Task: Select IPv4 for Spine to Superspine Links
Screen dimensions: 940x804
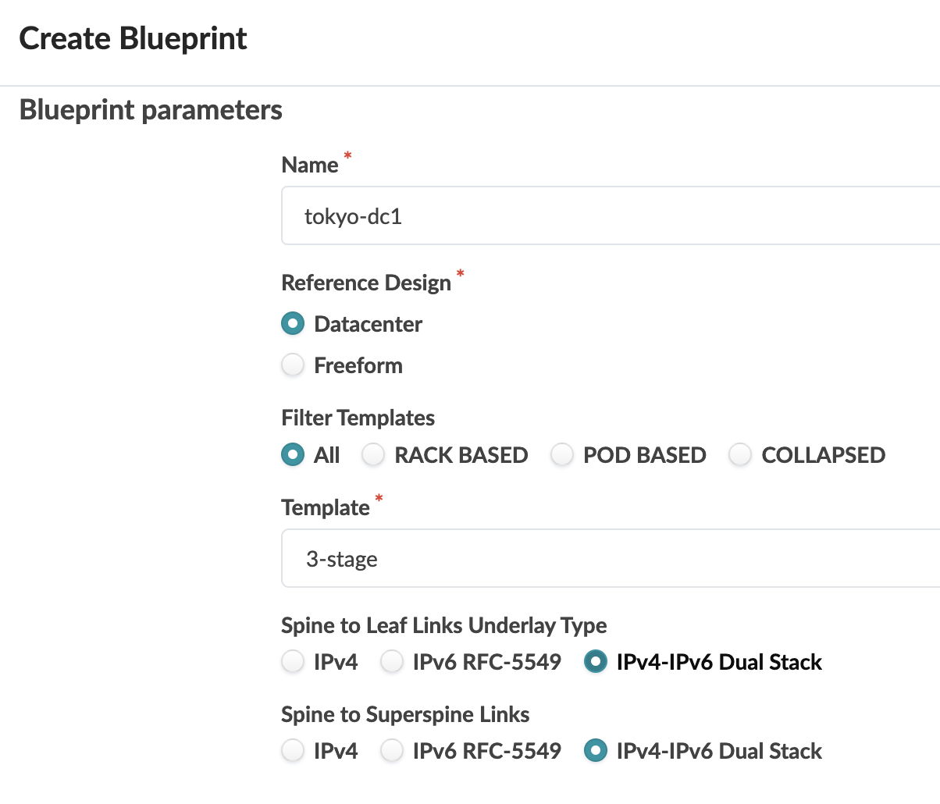Action: click(x=293, y=751)
